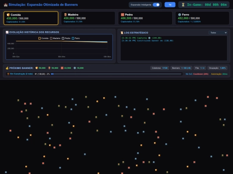The height and width of the screenshot is (174, 233).
Task: Click the PRÓXIMO BANNER heading
Action: point(21,68)
